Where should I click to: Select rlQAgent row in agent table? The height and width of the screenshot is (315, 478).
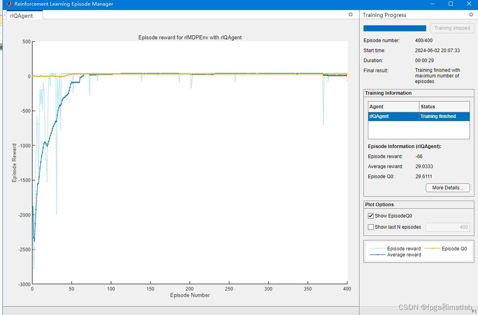pos(419,116)
